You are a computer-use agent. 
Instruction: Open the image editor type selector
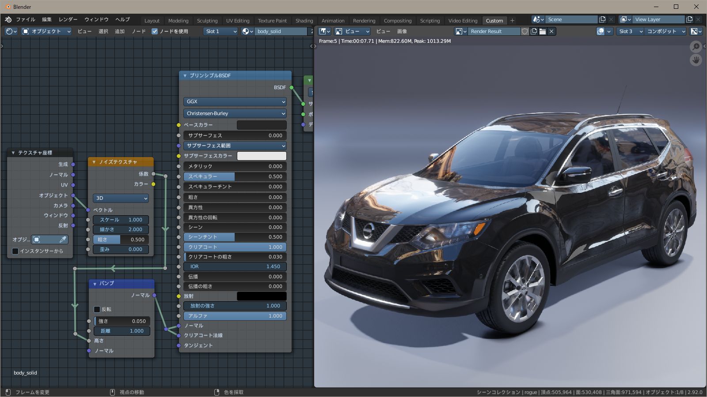325,31
